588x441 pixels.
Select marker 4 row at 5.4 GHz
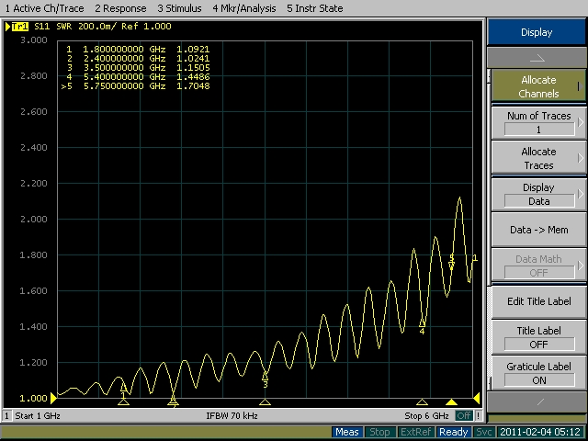137,77
